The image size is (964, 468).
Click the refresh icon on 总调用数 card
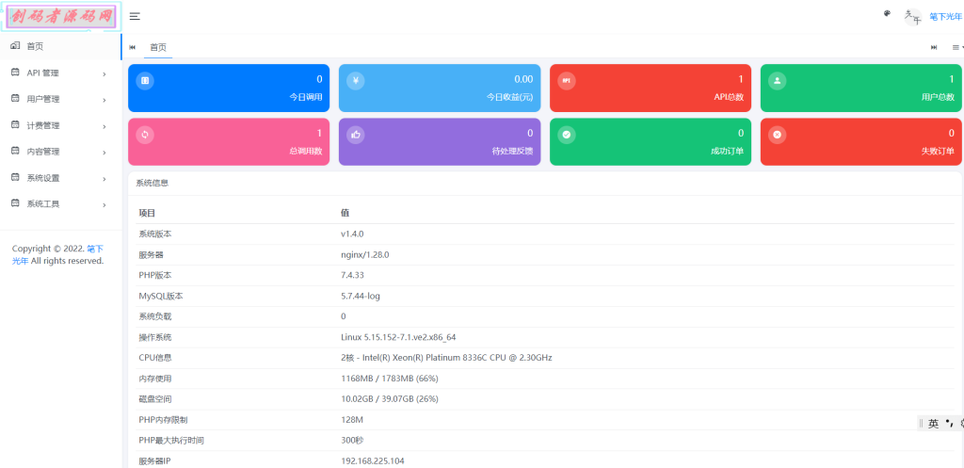[145, 135]
